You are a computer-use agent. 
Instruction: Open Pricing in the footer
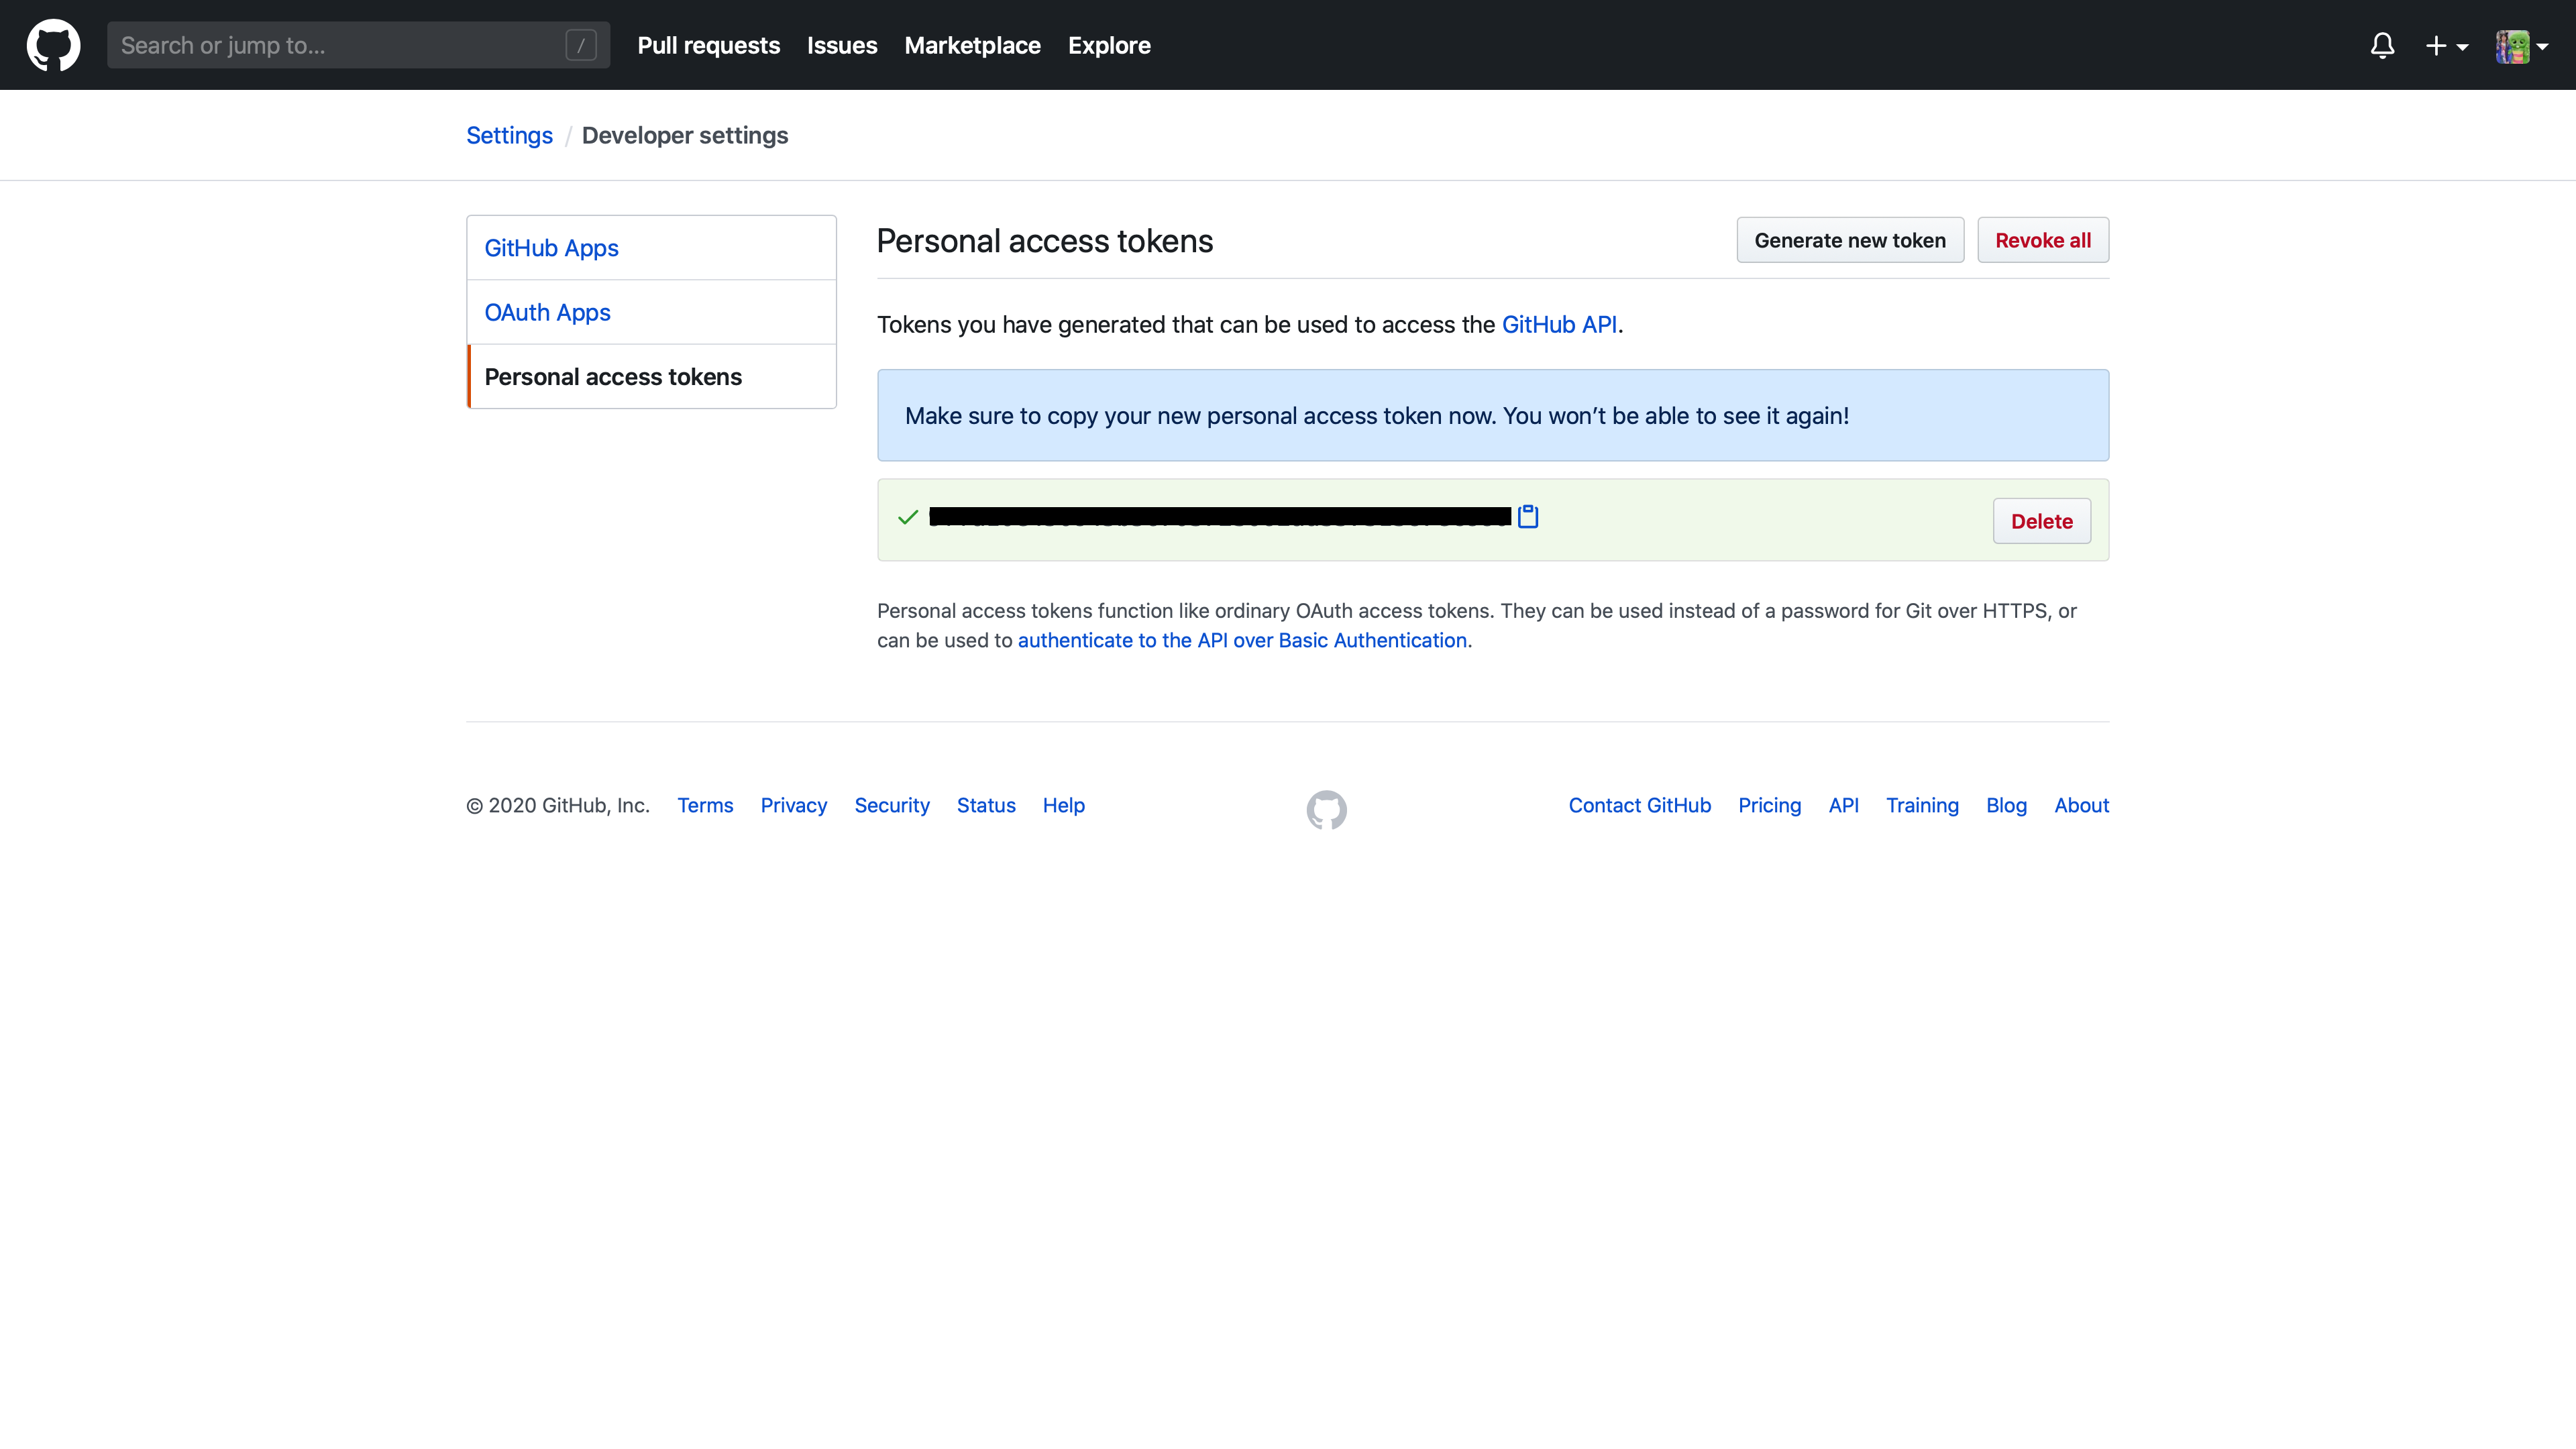pos(1770,805)
